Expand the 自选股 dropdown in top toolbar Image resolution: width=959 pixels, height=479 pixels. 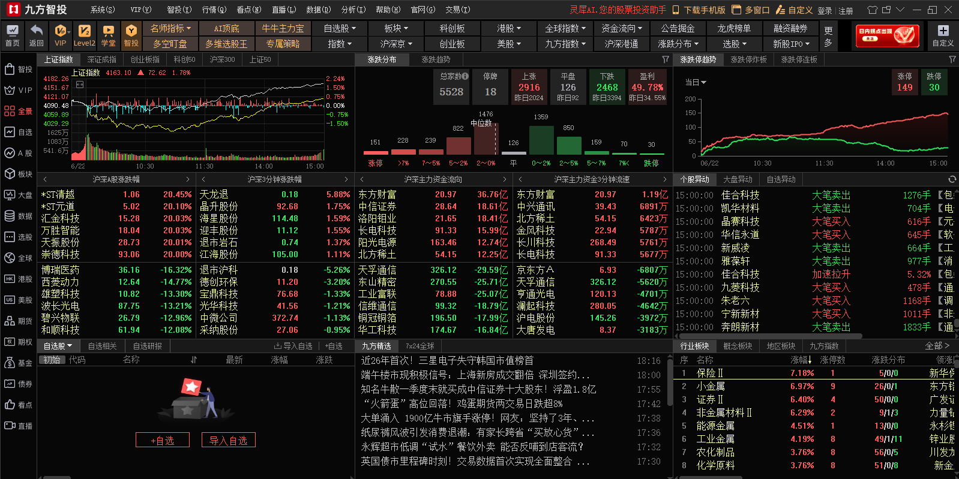click(340, 28)
